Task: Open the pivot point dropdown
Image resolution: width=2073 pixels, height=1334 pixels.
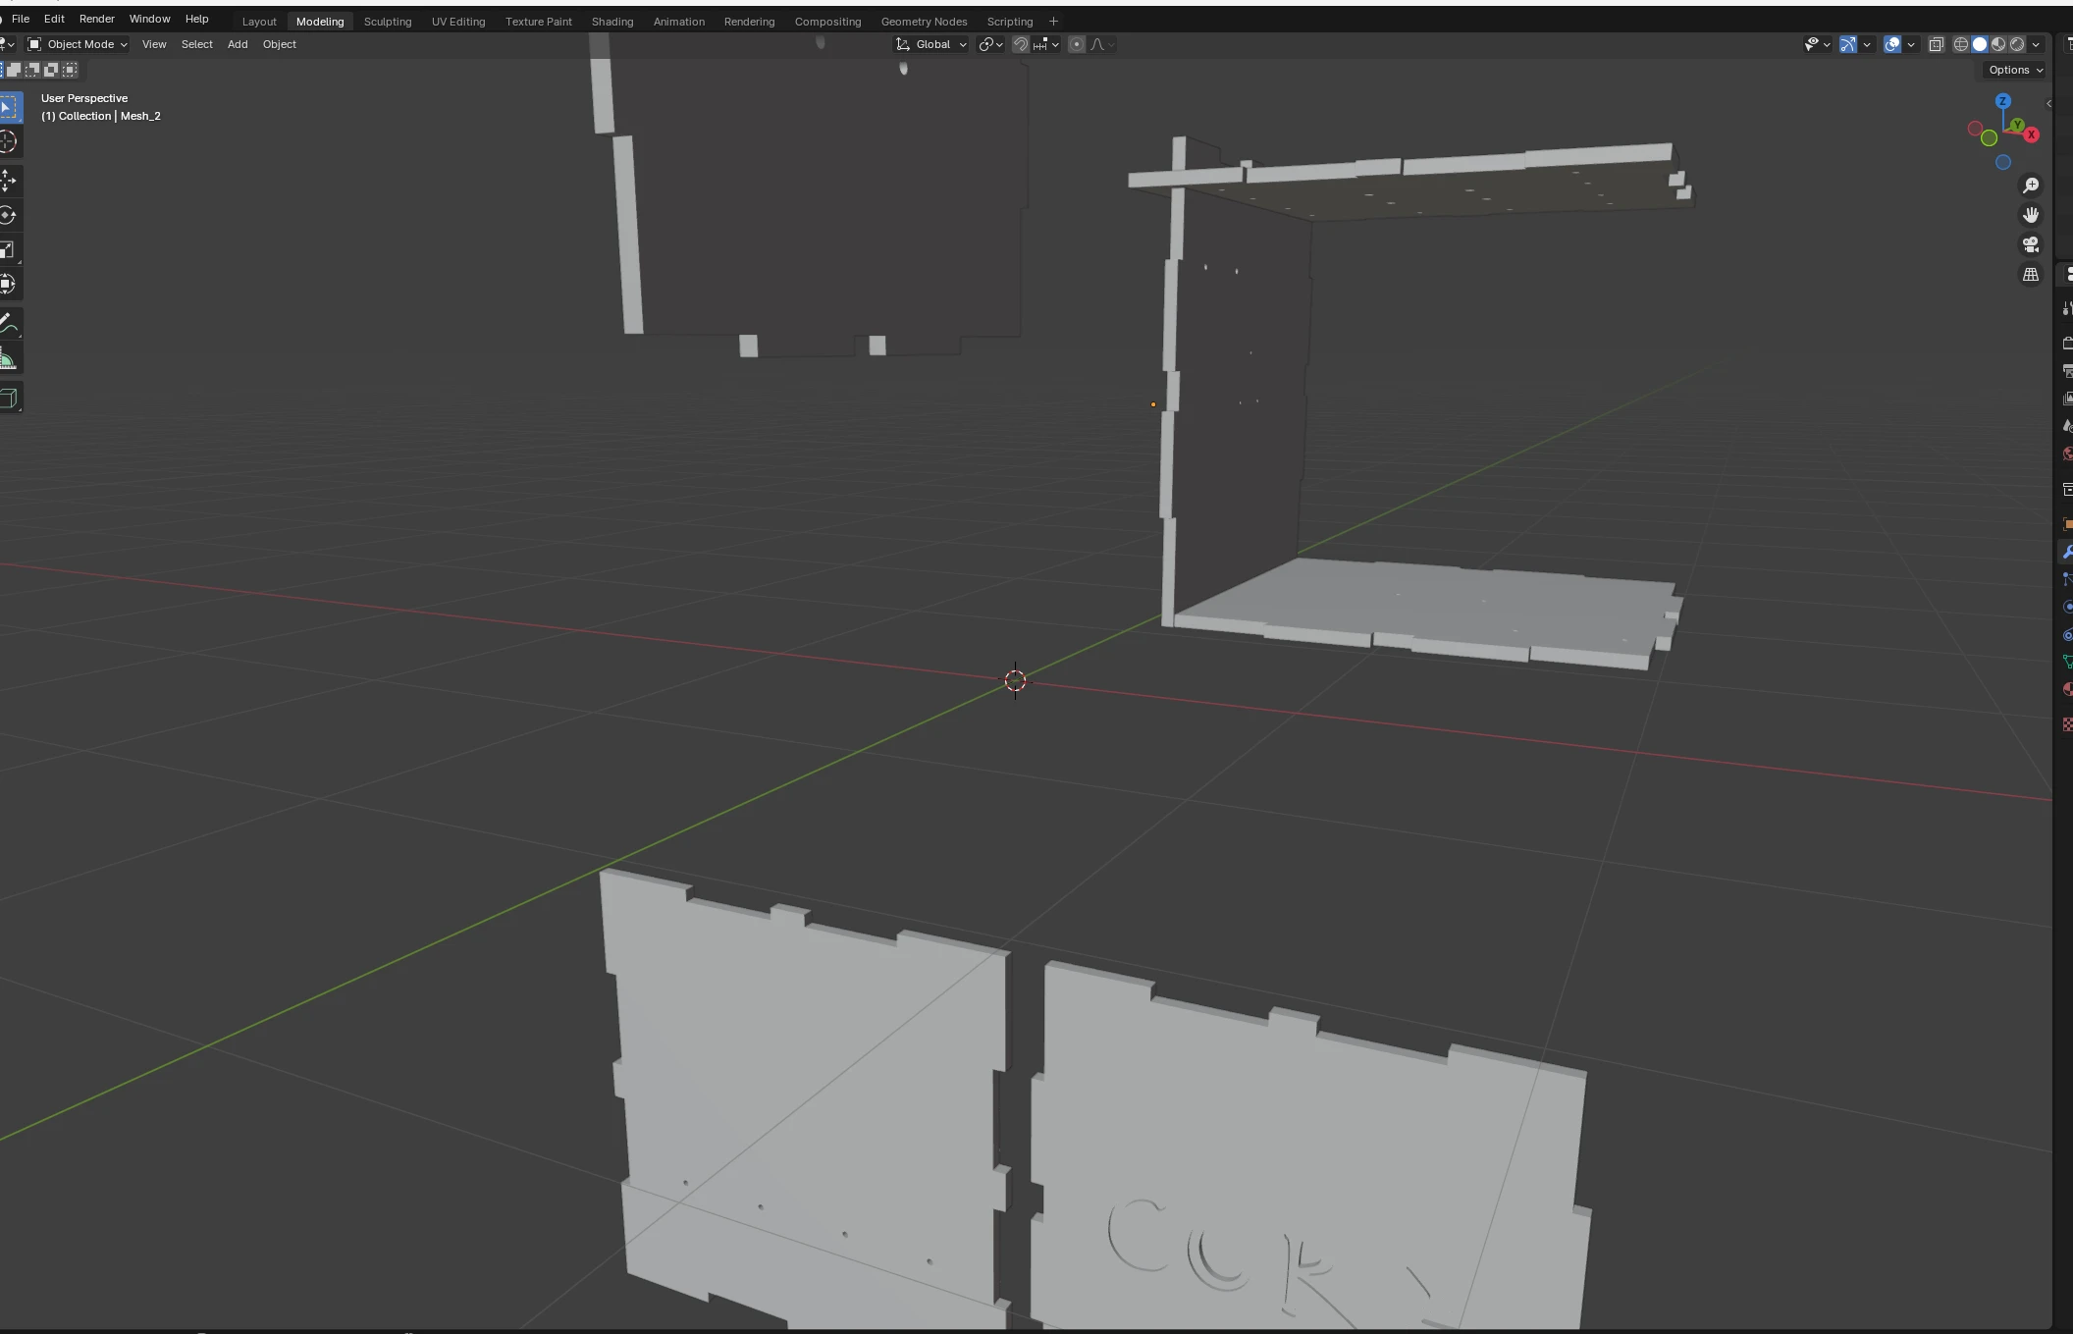Action: click(x=990, y=44)
